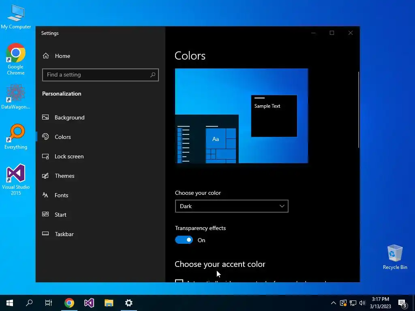The image size is (415, 311).
Task: Show hidden tray icons chevron
Action: click(x=334, y=303)
